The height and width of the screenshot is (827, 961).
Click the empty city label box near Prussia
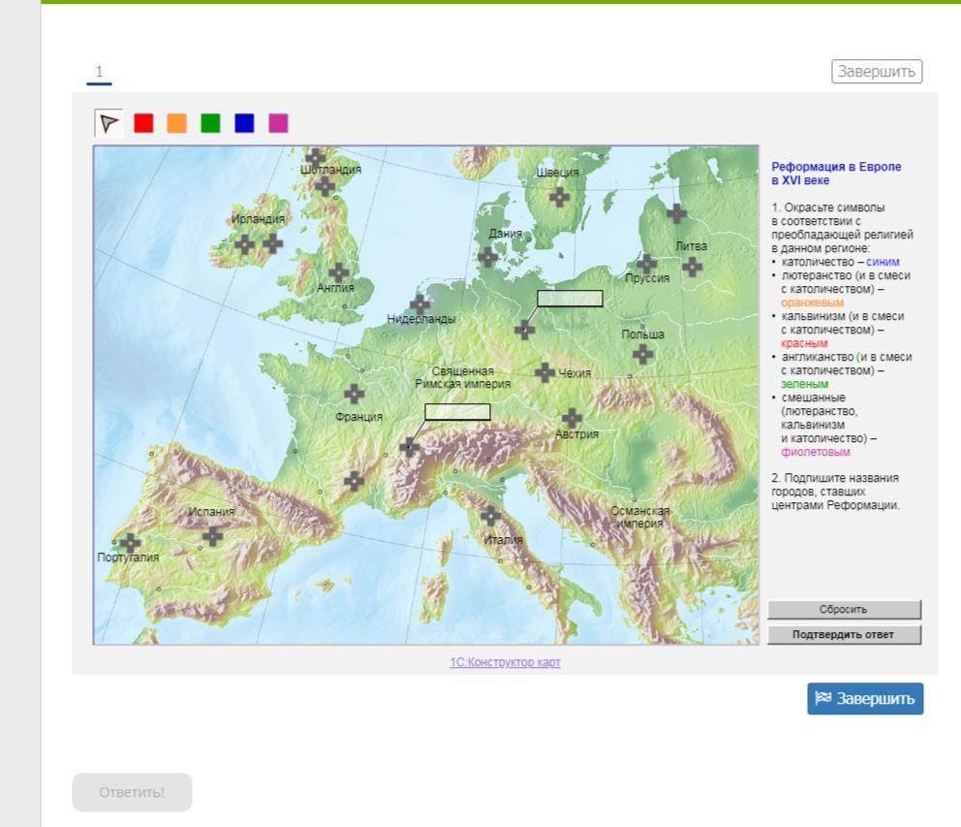[570, 299]
